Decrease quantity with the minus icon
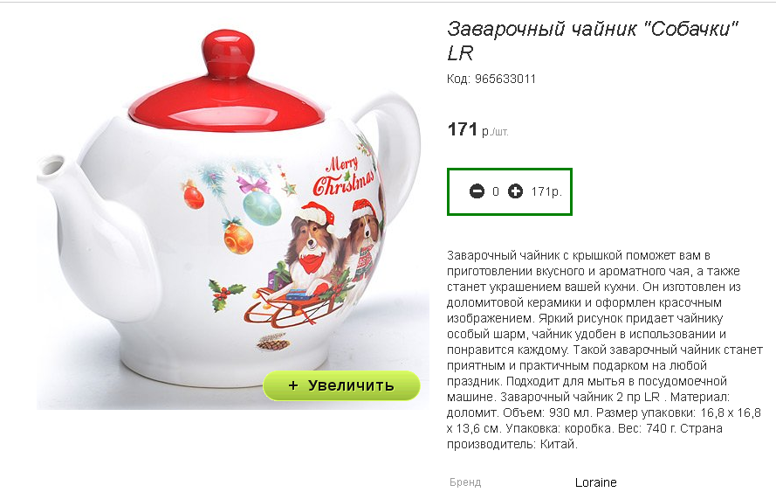The image size is (776, 499). tap(477, 191)
